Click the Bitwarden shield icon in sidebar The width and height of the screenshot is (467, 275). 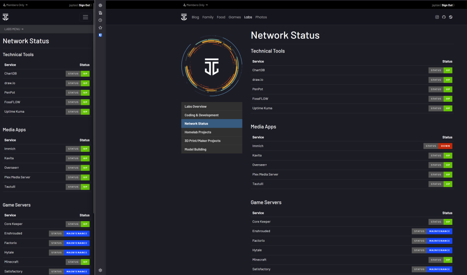tap(100, 35)
